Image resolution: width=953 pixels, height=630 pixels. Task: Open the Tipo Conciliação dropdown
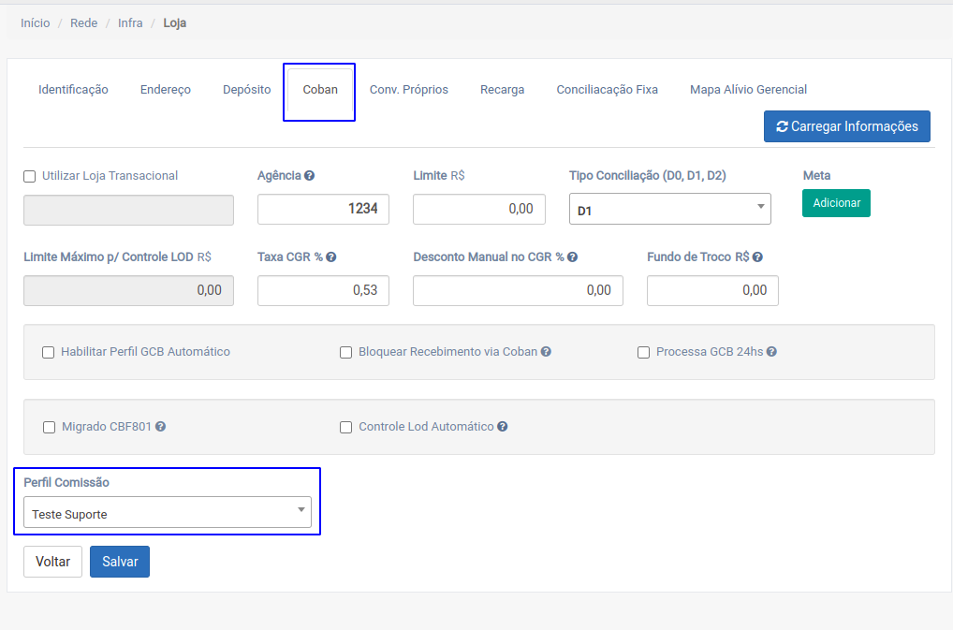tap(669, 210)
